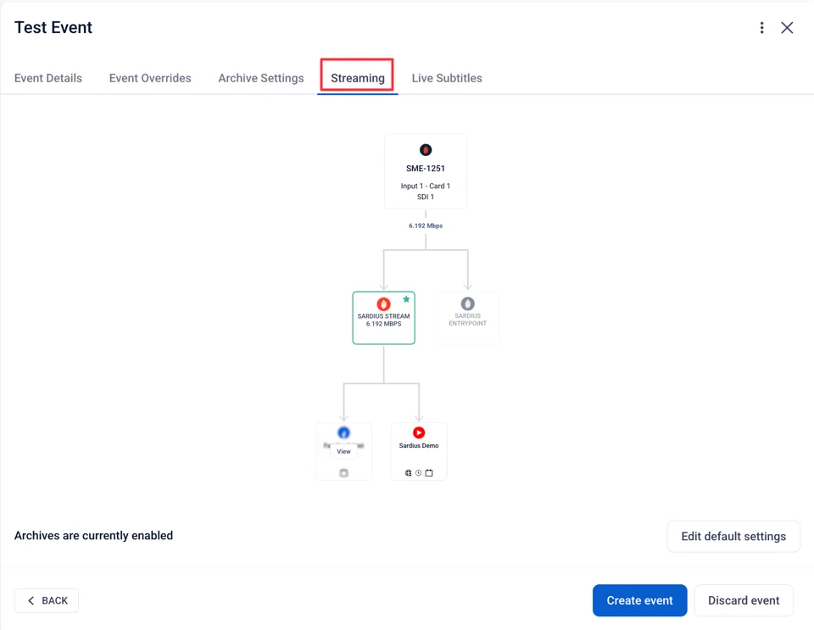814x630 pixels.
Task: Select the SARDIUS STREAM label
Action: (x=383, y=316)
